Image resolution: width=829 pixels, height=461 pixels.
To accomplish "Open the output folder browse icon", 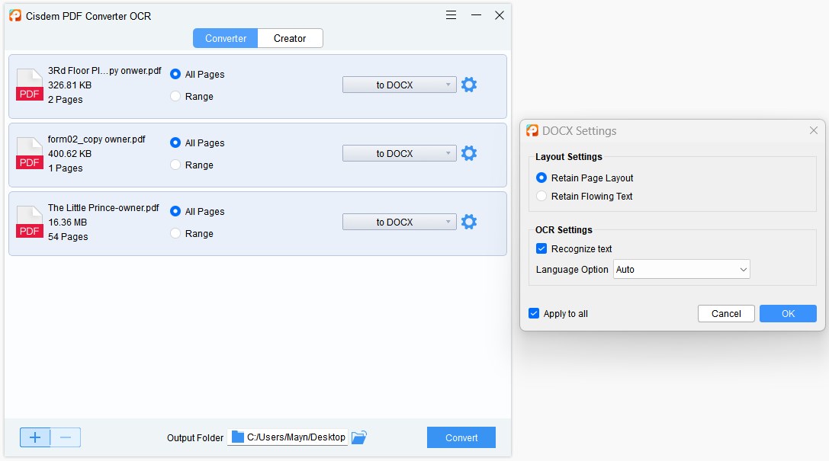I will (x=358, y=437).
